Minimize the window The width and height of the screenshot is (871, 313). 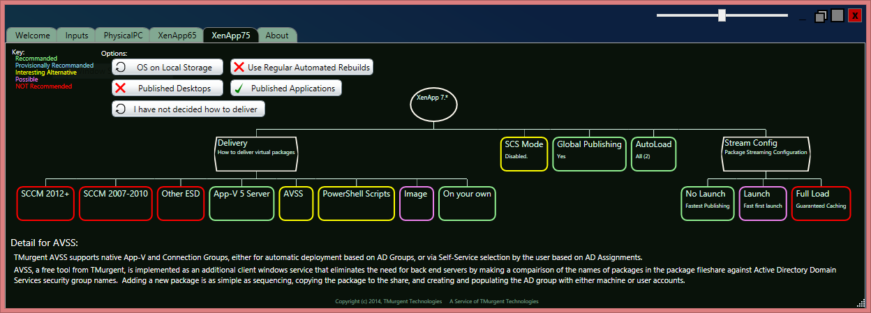click(x=802, y=19)
